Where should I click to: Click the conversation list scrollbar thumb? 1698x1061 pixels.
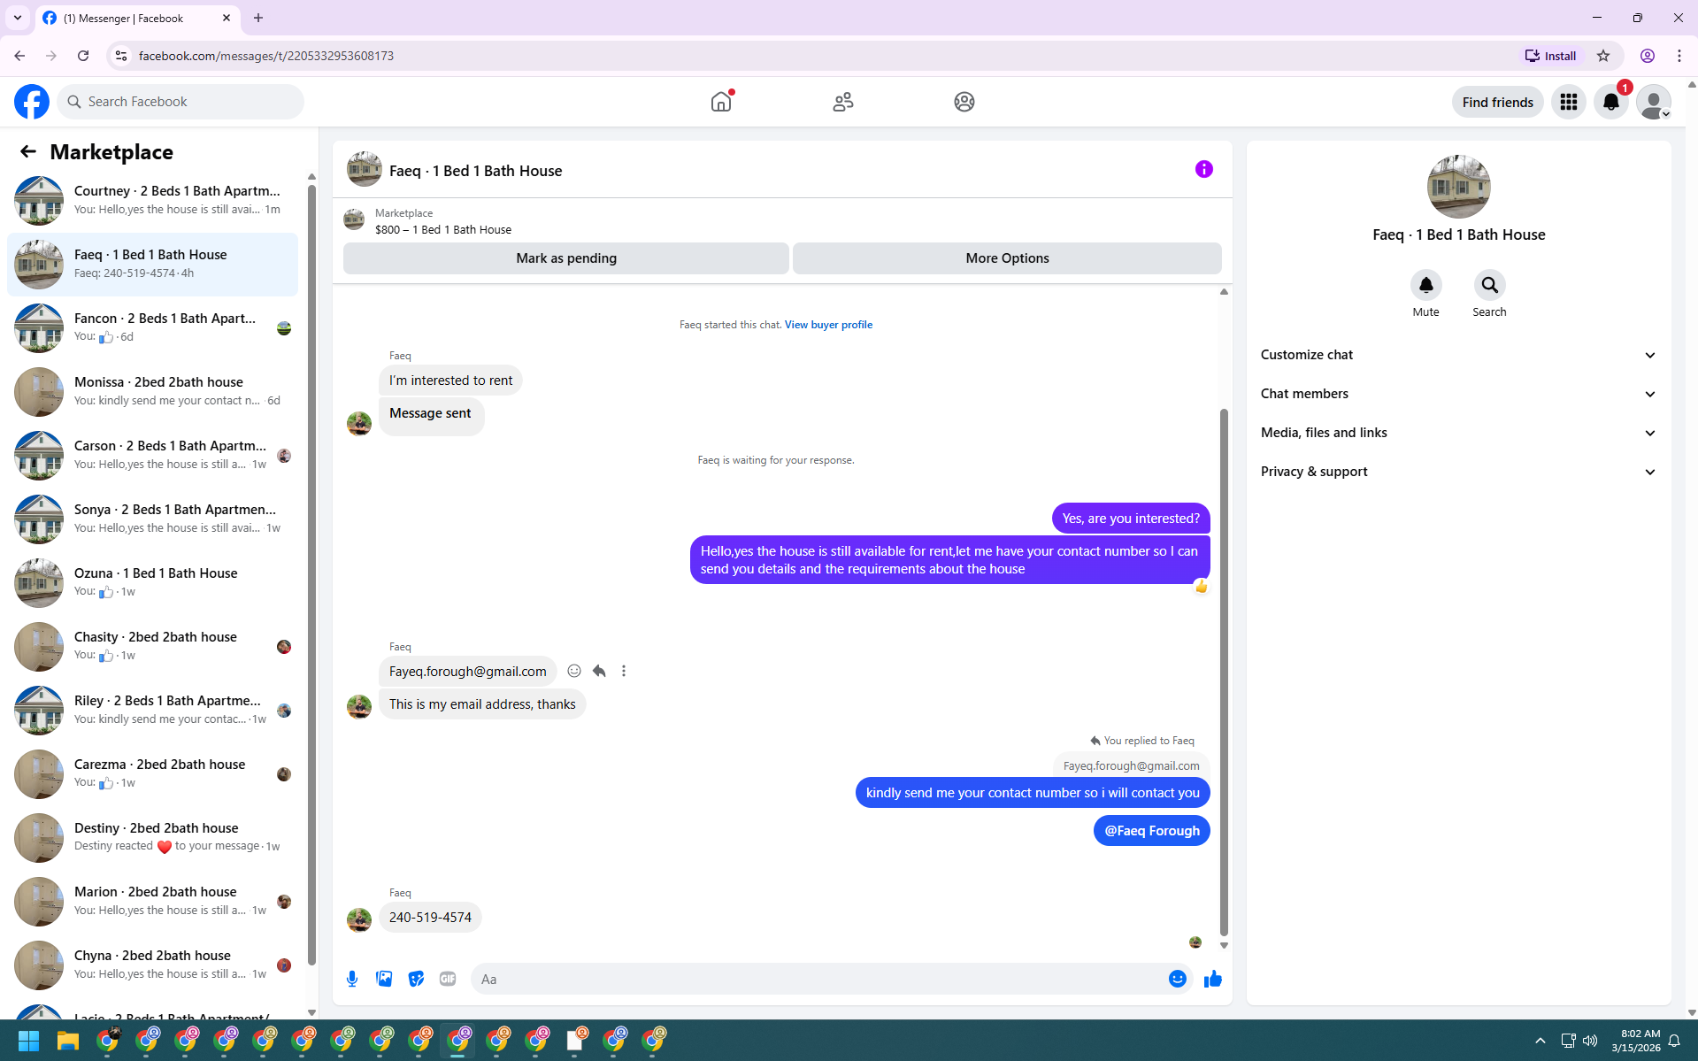click(311, 575)
